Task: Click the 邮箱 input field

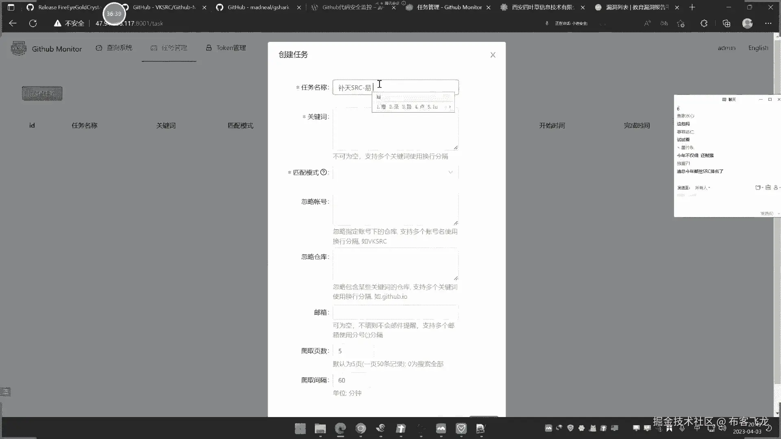Action: (x=395, y=312)
